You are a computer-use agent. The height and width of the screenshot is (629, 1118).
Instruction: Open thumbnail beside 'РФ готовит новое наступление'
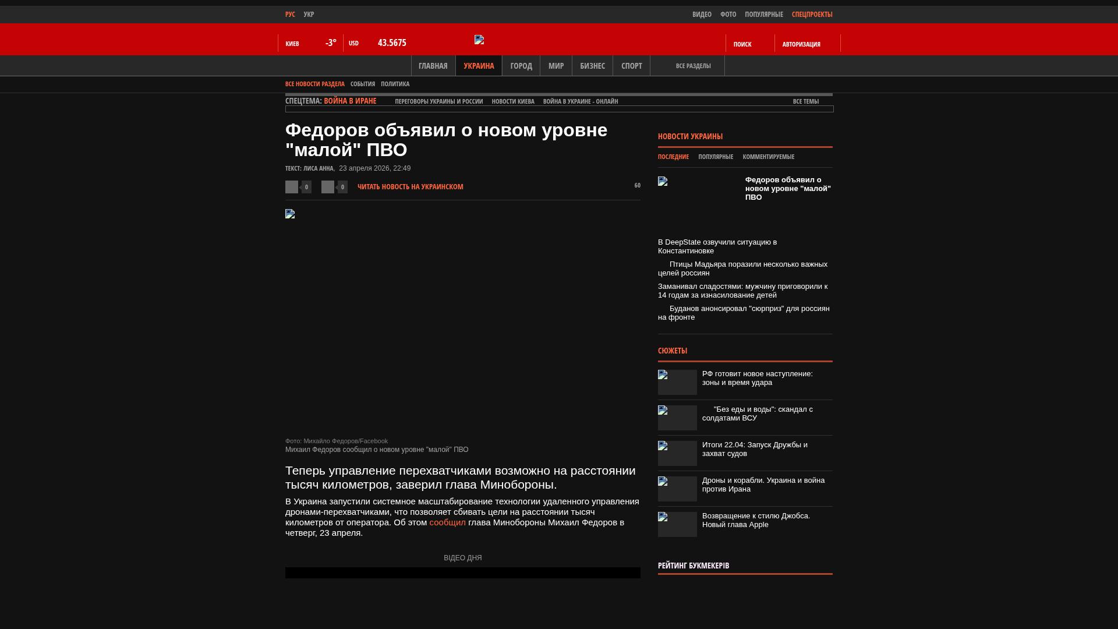click(x=677, y=382)
